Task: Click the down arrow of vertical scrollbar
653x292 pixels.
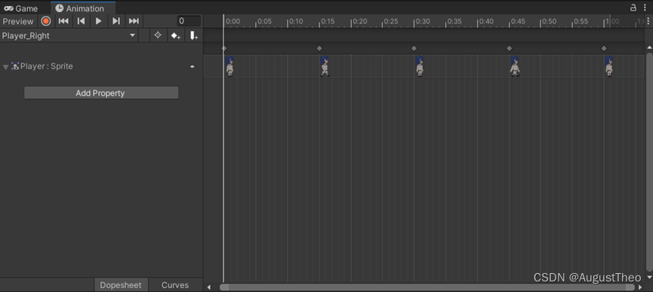Action: pos(649,277)
